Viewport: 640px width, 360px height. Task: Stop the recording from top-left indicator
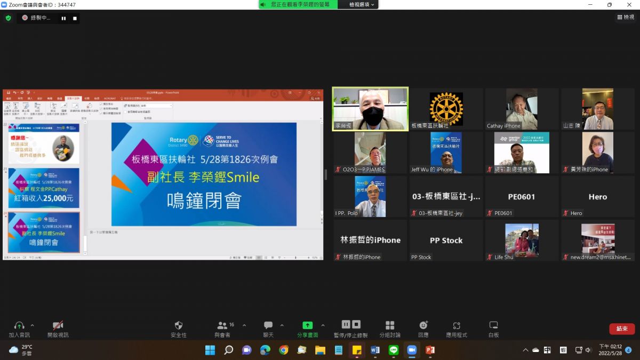[x=75, y=18]
